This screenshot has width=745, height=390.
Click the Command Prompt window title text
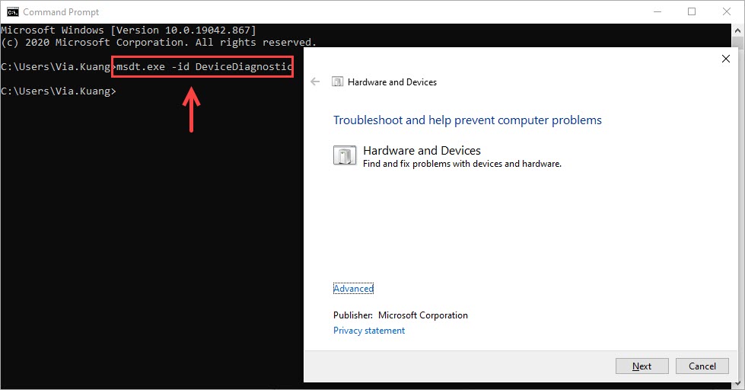pyautogui.click(x=60, y=12)
